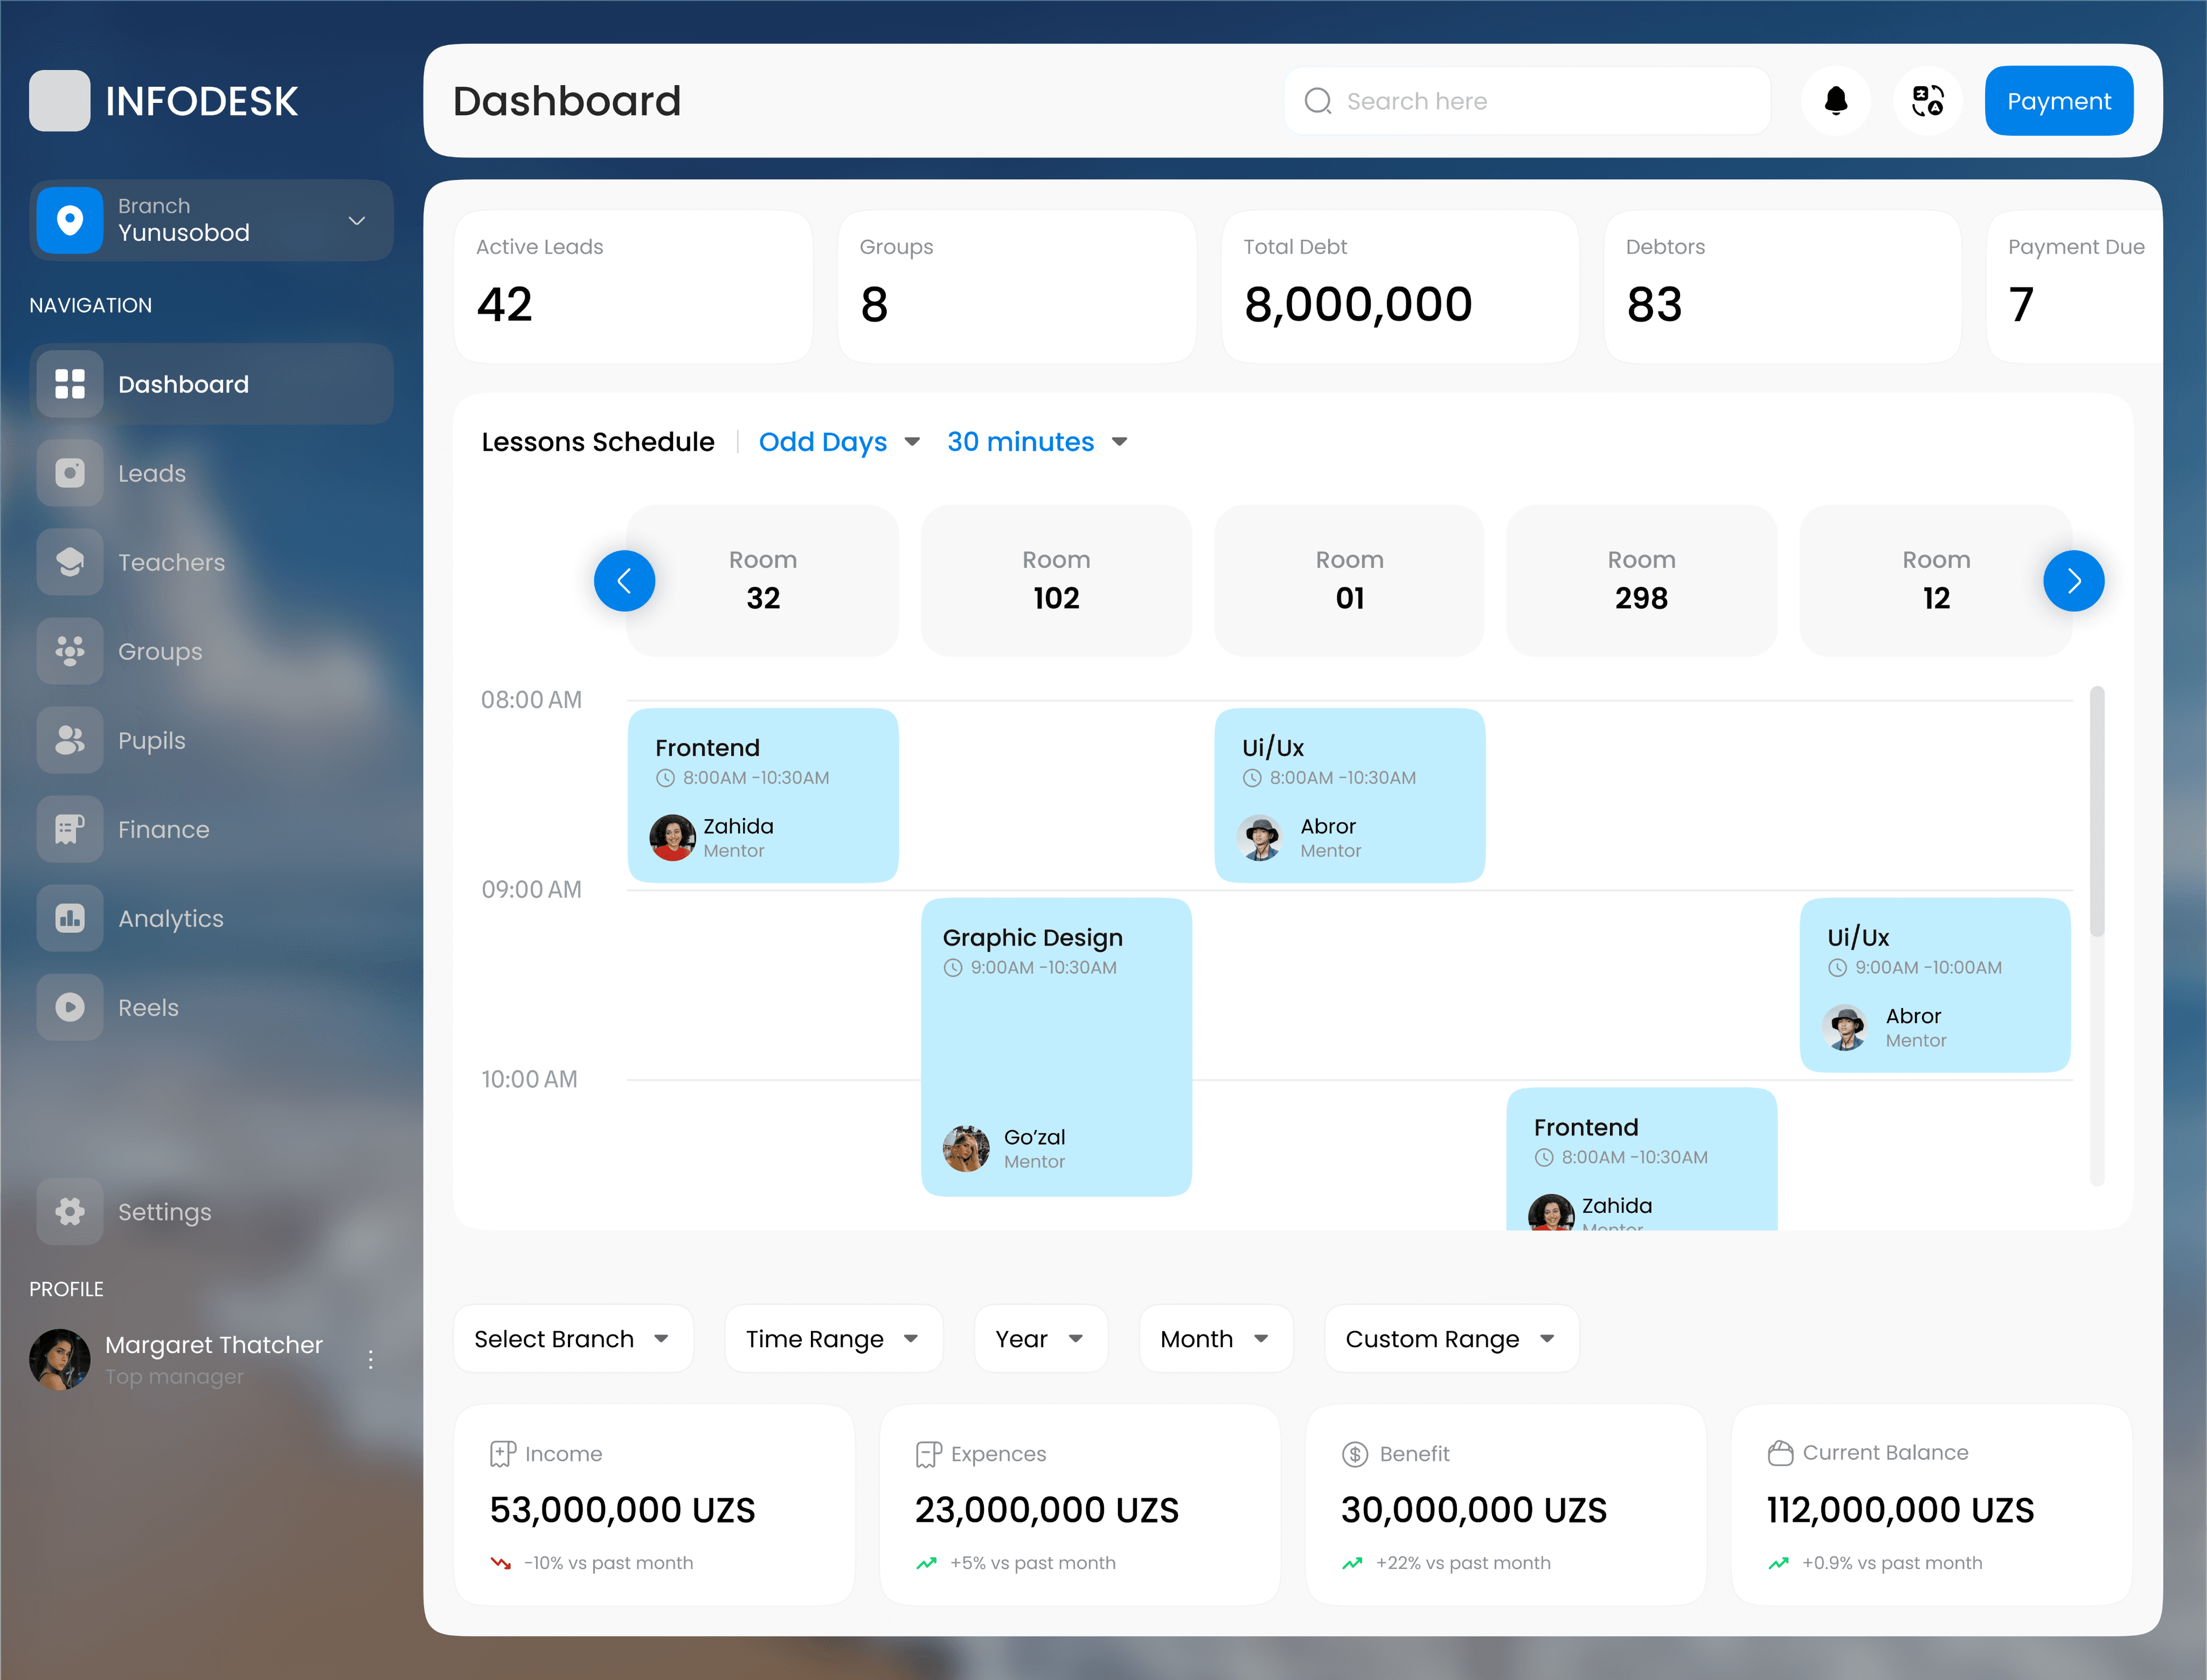The height and width of the screenshot is (1680, 2207).
Task: Open the Total Debt stat card
Action: click(1400, 287)
